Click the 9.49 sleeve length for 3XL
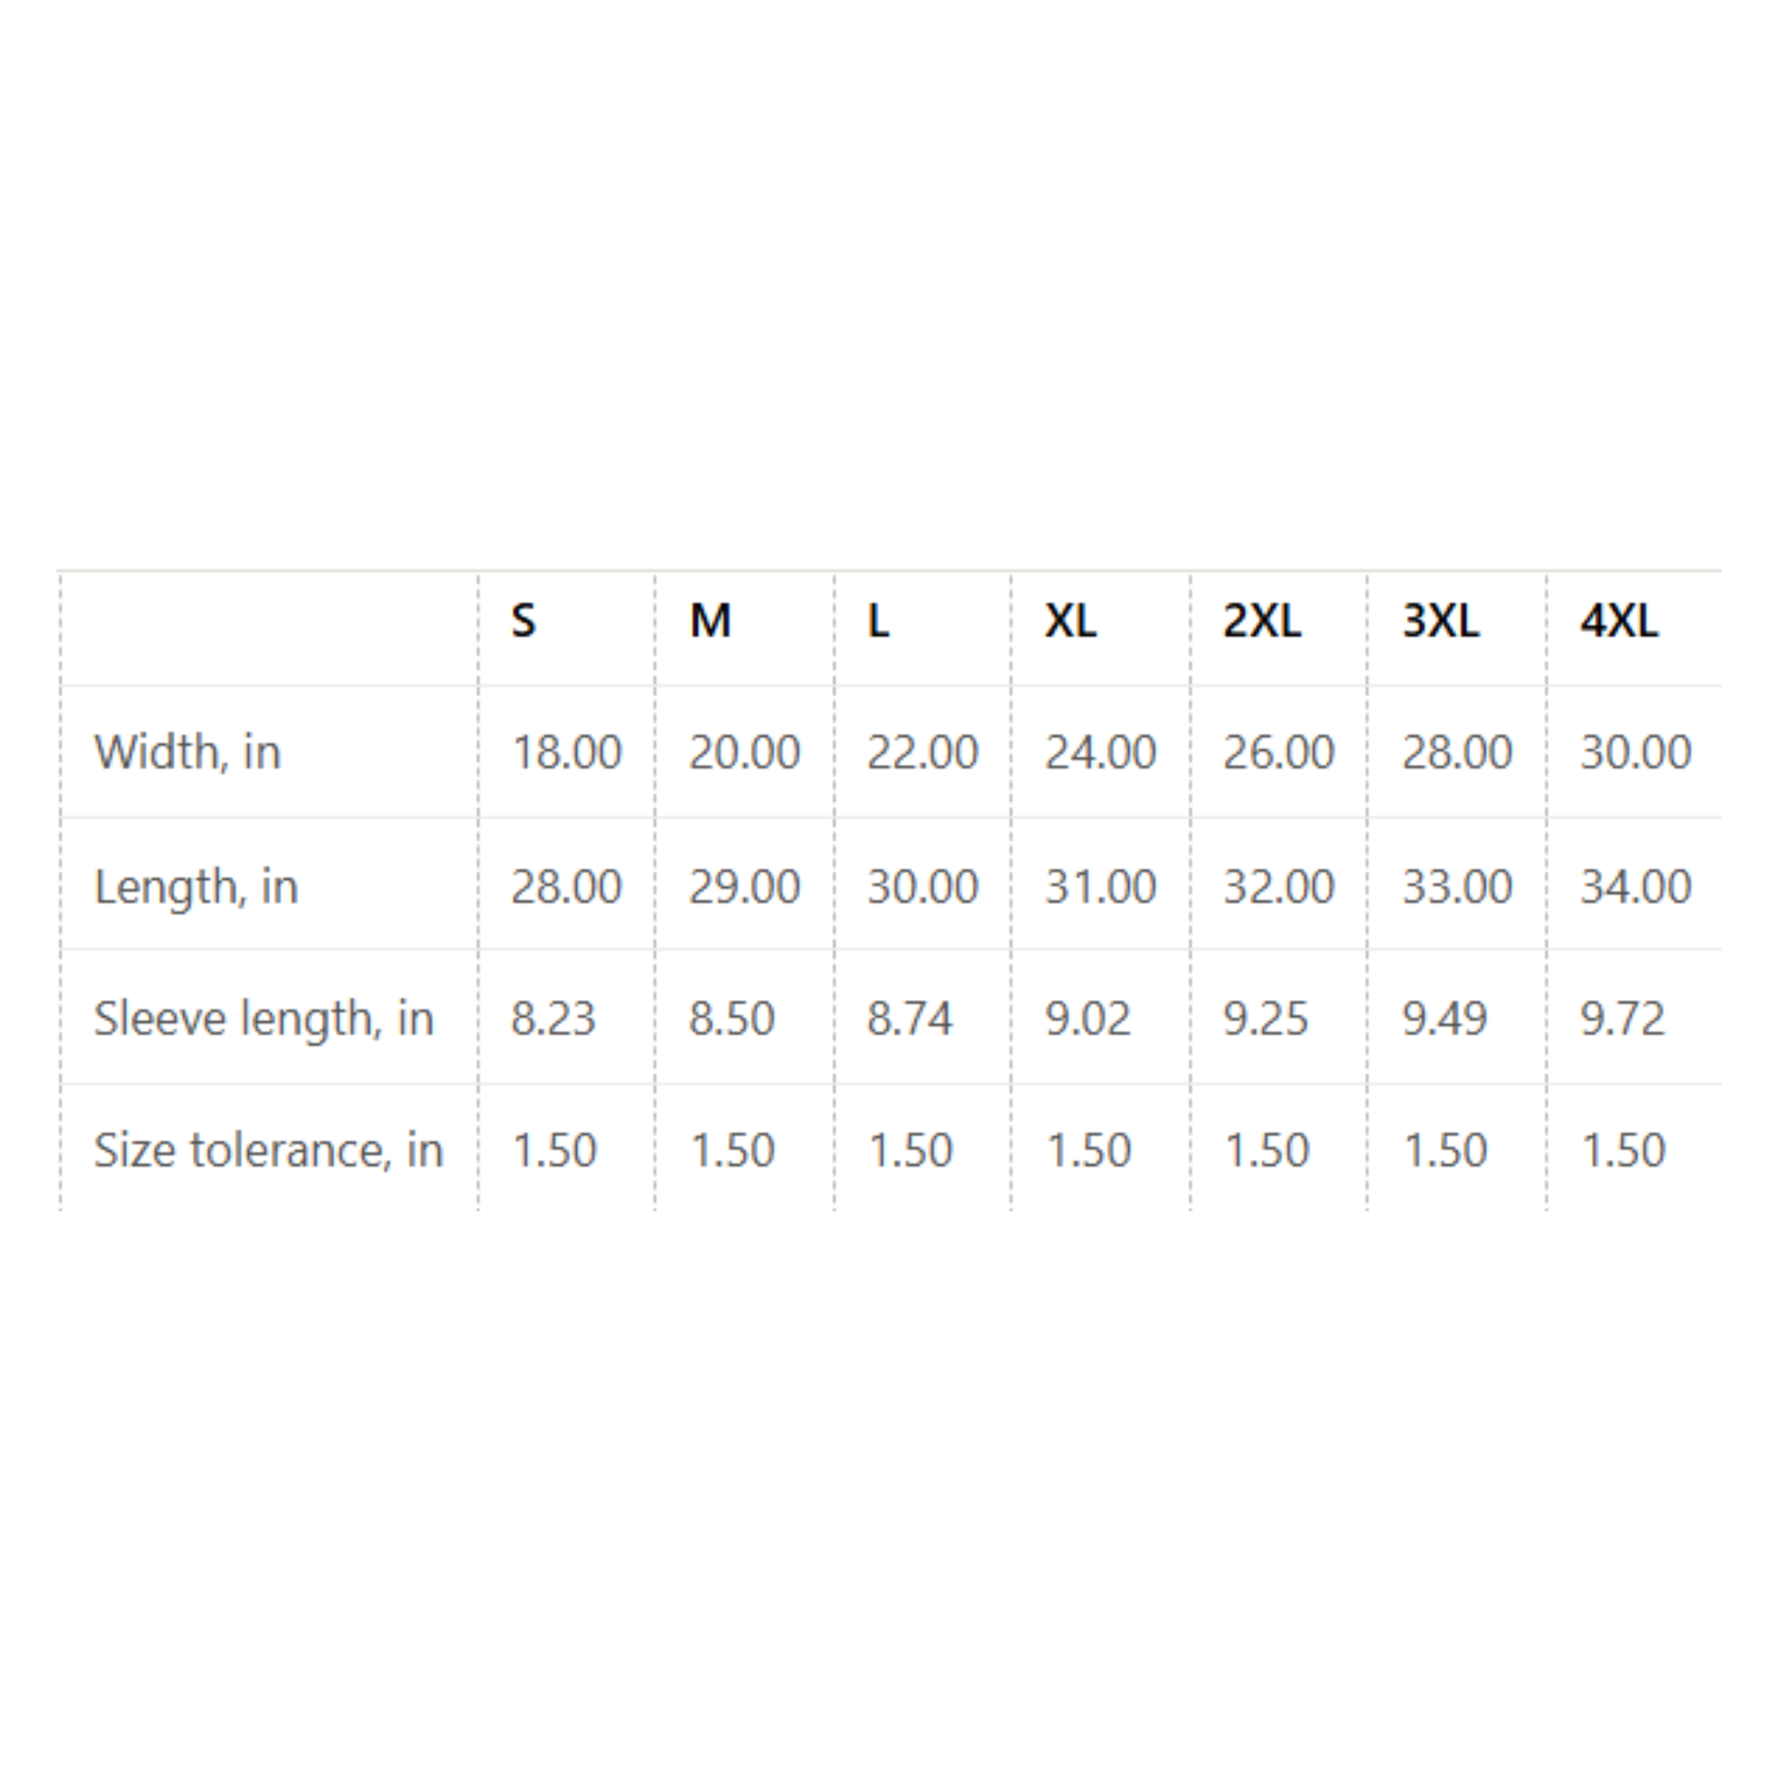Viewport: 1778px width, 1778px height. pyautogui.click(x=1444, y=1018)
